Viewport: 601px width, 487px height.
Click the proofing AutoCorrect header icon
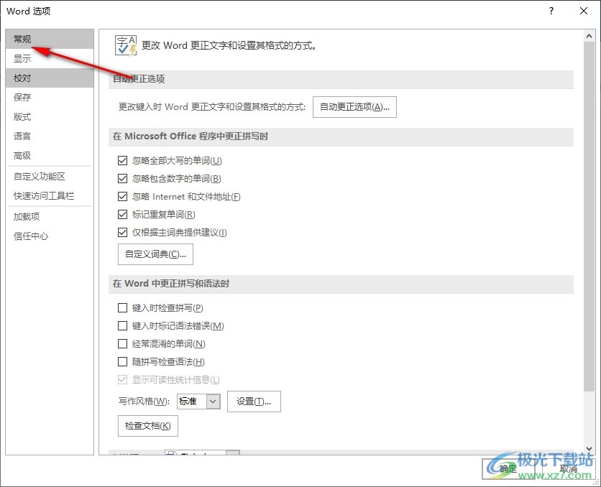pos(126,45)
